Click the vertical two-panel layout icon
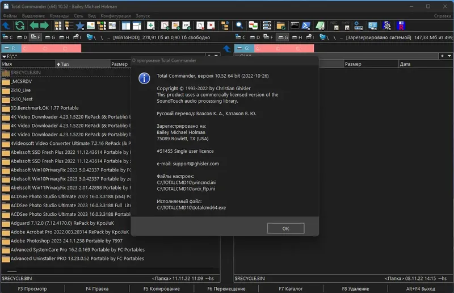The width and height of the screenshot is (454, 293). pos(125,26)
